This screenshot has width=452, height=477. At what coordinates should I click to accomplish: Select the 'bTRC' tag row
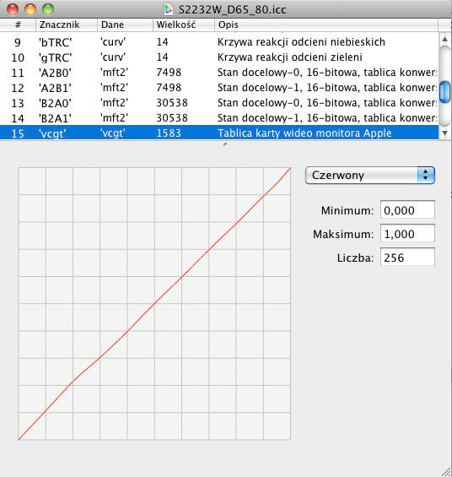coord(219,42)
